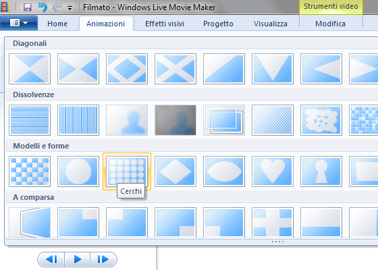Pick the checkerboard transition in Modelli e forme
Viewport: 378px width, 270px height.
pos(30,171)
